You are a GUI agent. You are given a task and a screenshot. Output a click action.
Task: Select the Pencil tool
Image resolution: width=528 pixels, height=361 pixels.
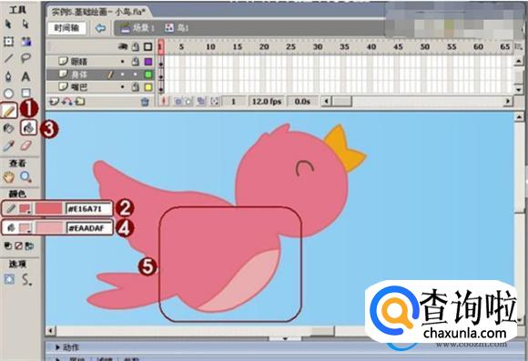(x=9, y=110)
